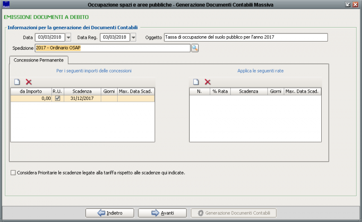
Task: Select the 0,00 da Importo cell
Action: 31,98
